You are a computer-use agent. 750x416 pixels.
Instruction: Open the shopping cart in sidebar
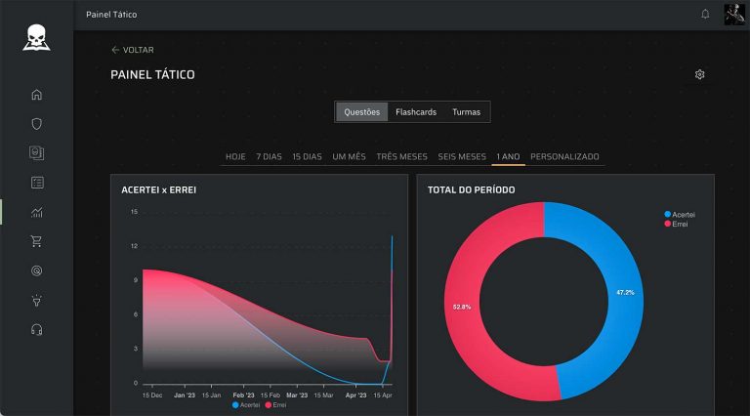click(x=37, y=241)
